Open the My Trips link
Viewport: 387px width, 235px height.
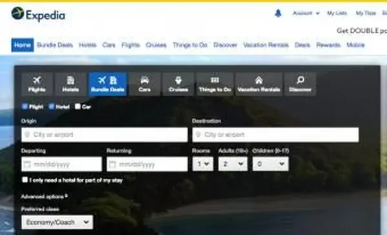pos(366,13)
